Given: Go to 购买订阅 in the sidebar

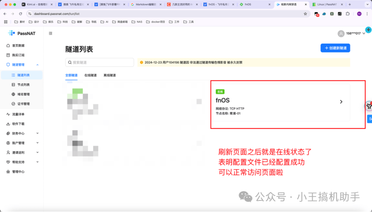Looking at the screenshot, I should 18,55.
